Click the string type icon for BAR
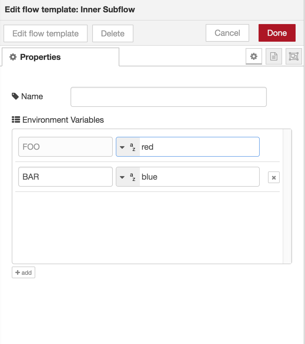The width and height of the screenshot is (305, 344). pos(133,177)
